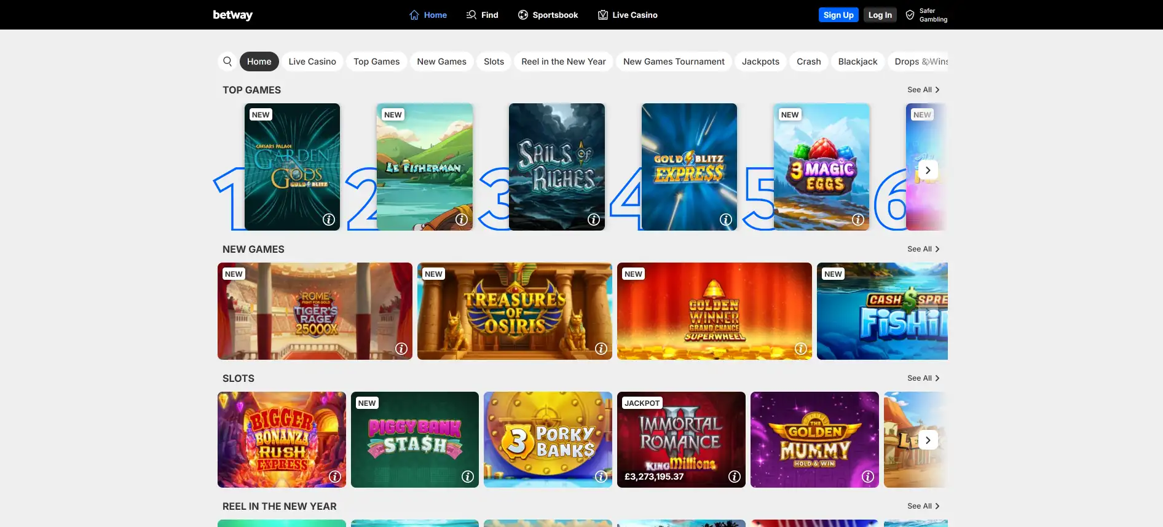This screenshot has height=527, width=1163.
Task: Show info for Le Fisherman game
Action: point(462,220)
